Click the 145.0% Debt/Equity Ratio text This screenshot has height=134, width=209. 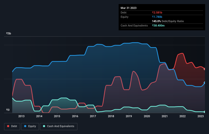click(x=168, y=21)
